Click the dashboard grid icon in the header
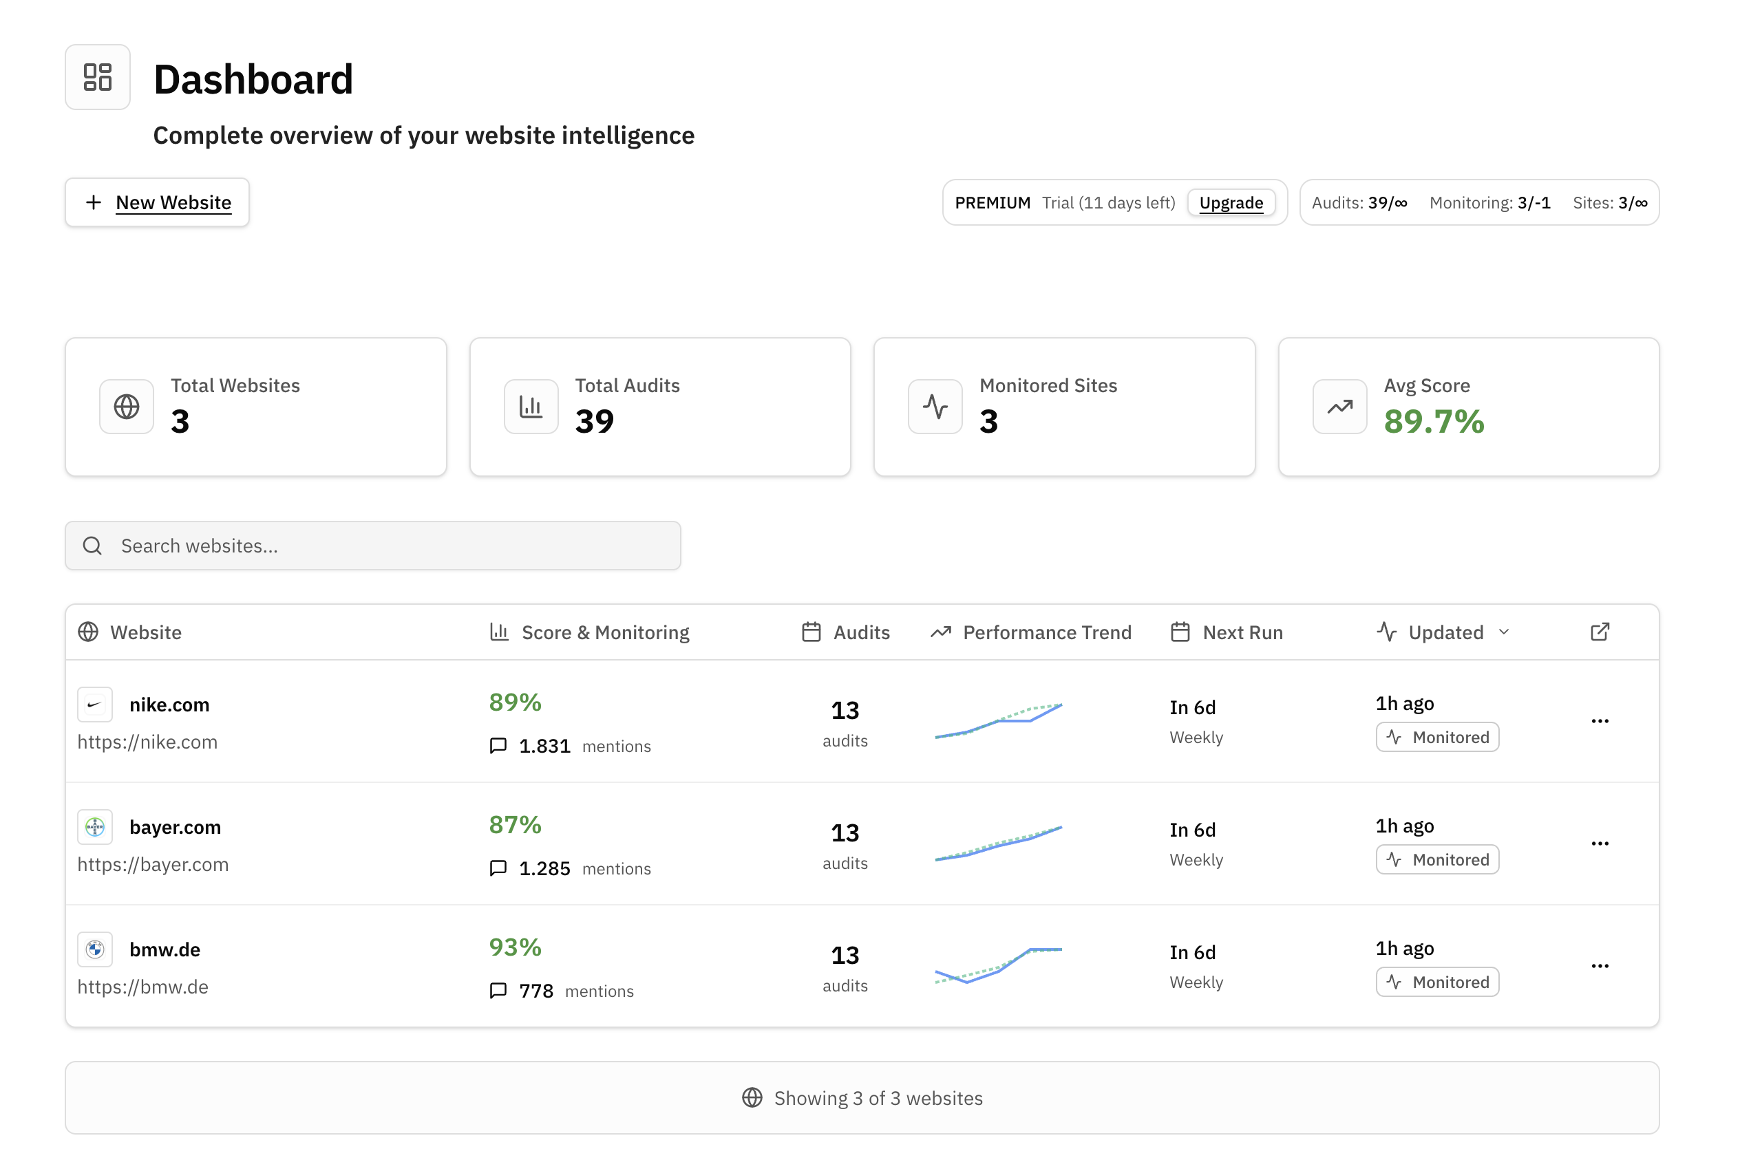The image size is (1740, 1149). [x=97, y=77]
